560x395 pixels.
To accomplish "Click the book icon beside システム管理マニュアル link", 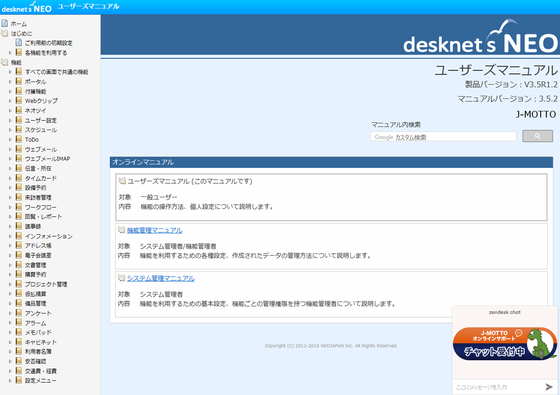I will coord(122,278).
